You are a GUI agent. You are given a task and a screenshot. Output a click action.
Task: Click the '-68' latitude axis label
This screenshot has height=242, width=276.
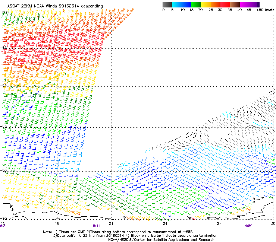[x=4, y=170]
